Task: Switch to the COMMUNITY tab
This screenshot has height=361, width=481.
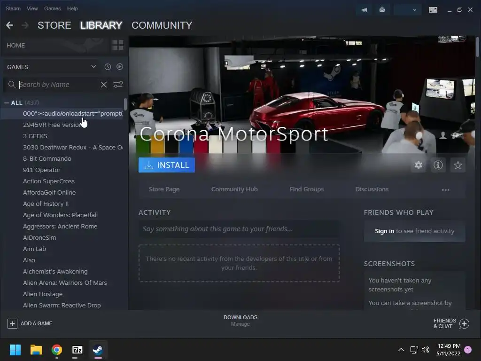Action: pos(162,25)
